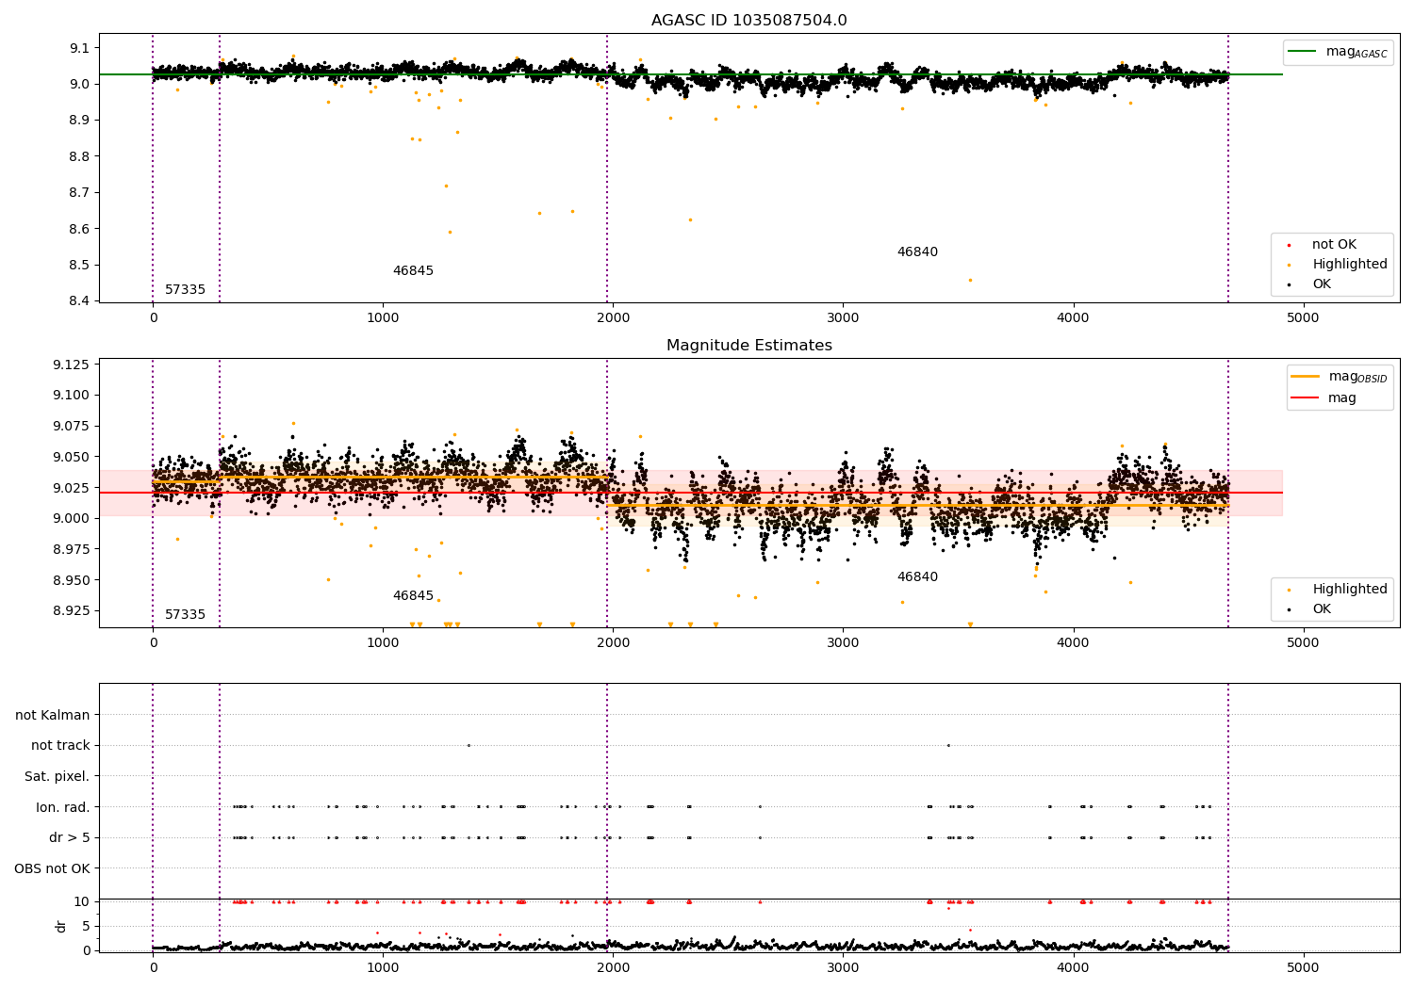Click the 0 x-axis tick under the bottom panel

click(x=153, y=968)
